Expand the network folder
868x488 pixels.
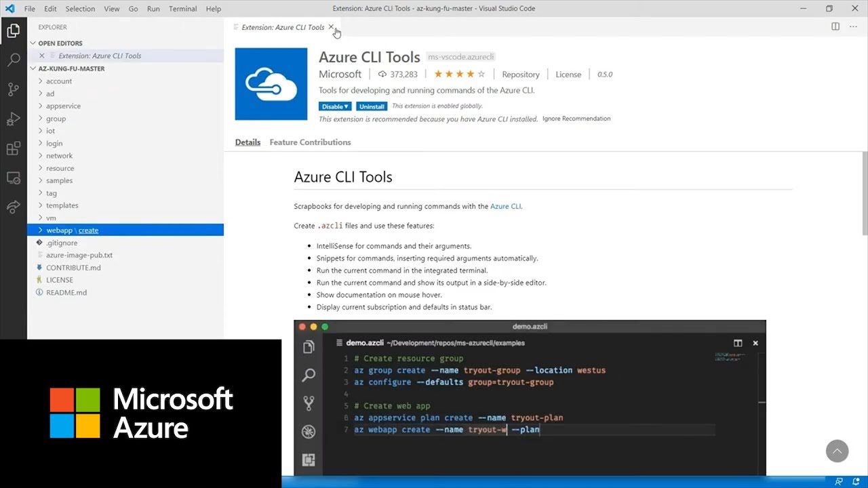[x=125, y=155]
